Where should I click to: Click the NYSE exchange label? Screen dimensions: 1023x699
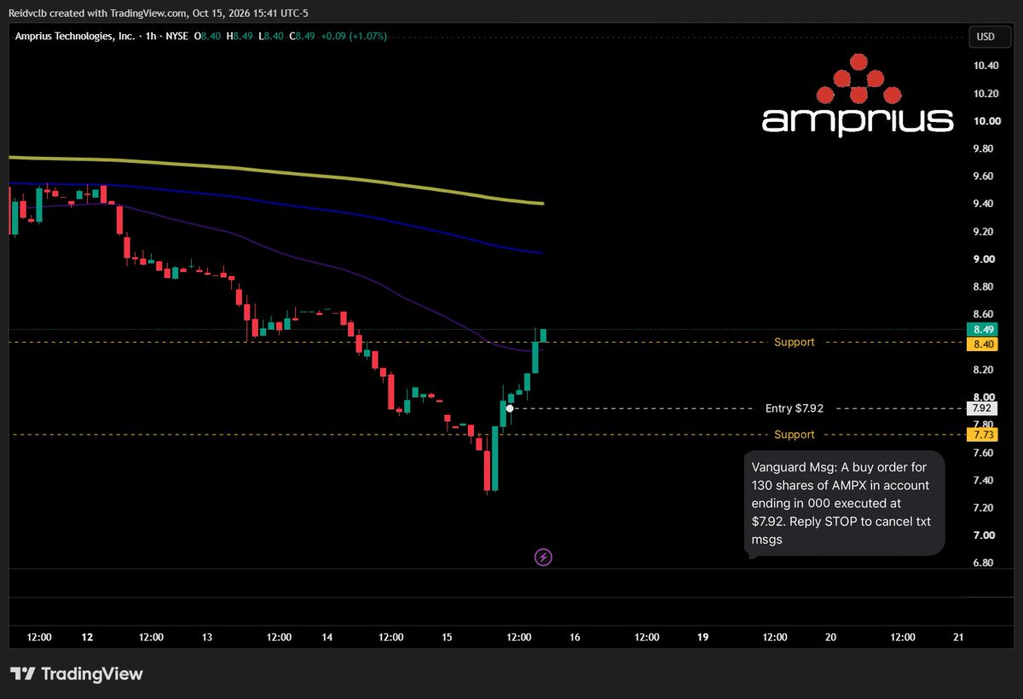176,37
